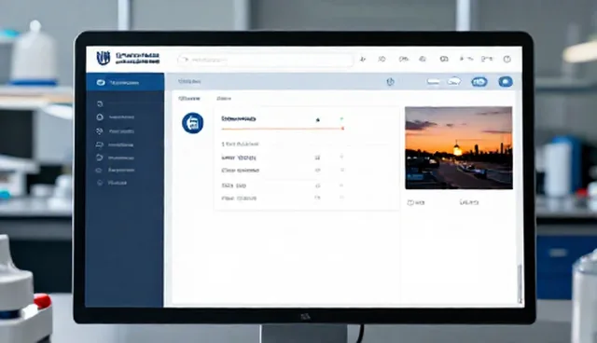This screenshot has width=597, height=343.
Task: Click the small green mark in card header
Action: coord(341,119)
